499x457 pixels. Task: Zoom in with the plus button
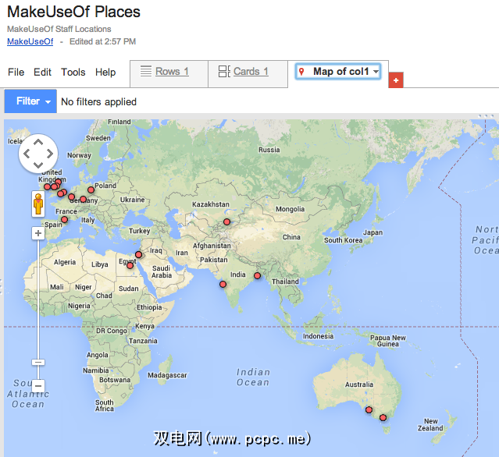pyautogui.click(x=38, y=233)
